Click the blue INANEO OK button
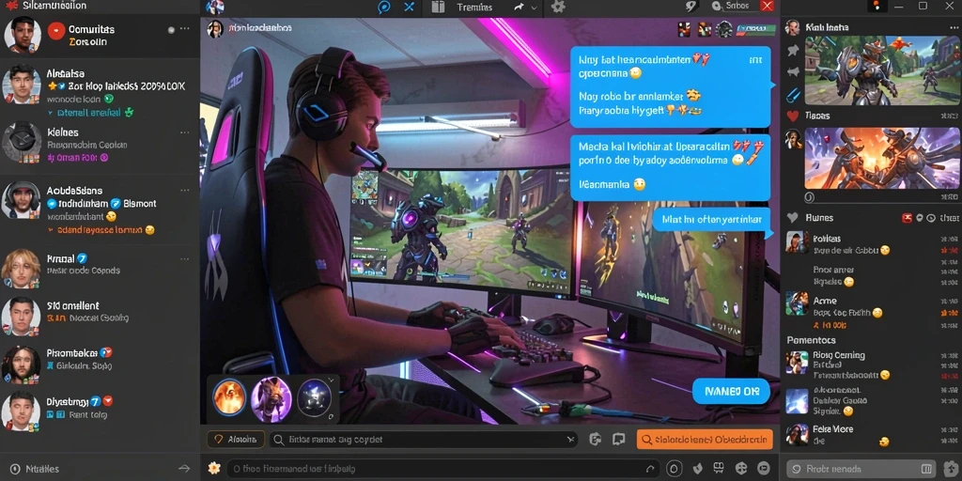This screenshot has width=962, height=481. click(x=731, y=391)
